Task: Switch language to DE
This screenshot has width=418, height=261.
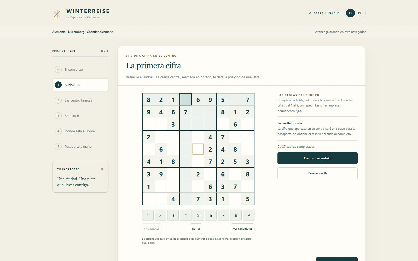Action: (360, 13)
